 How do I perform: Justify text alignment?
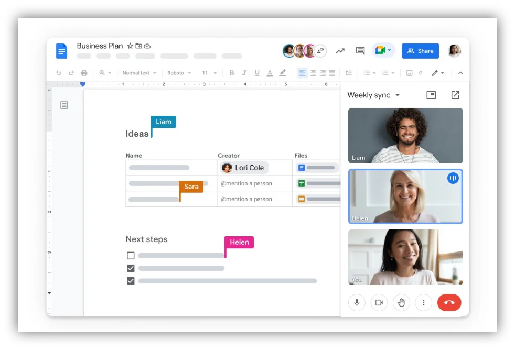(332, 73)
